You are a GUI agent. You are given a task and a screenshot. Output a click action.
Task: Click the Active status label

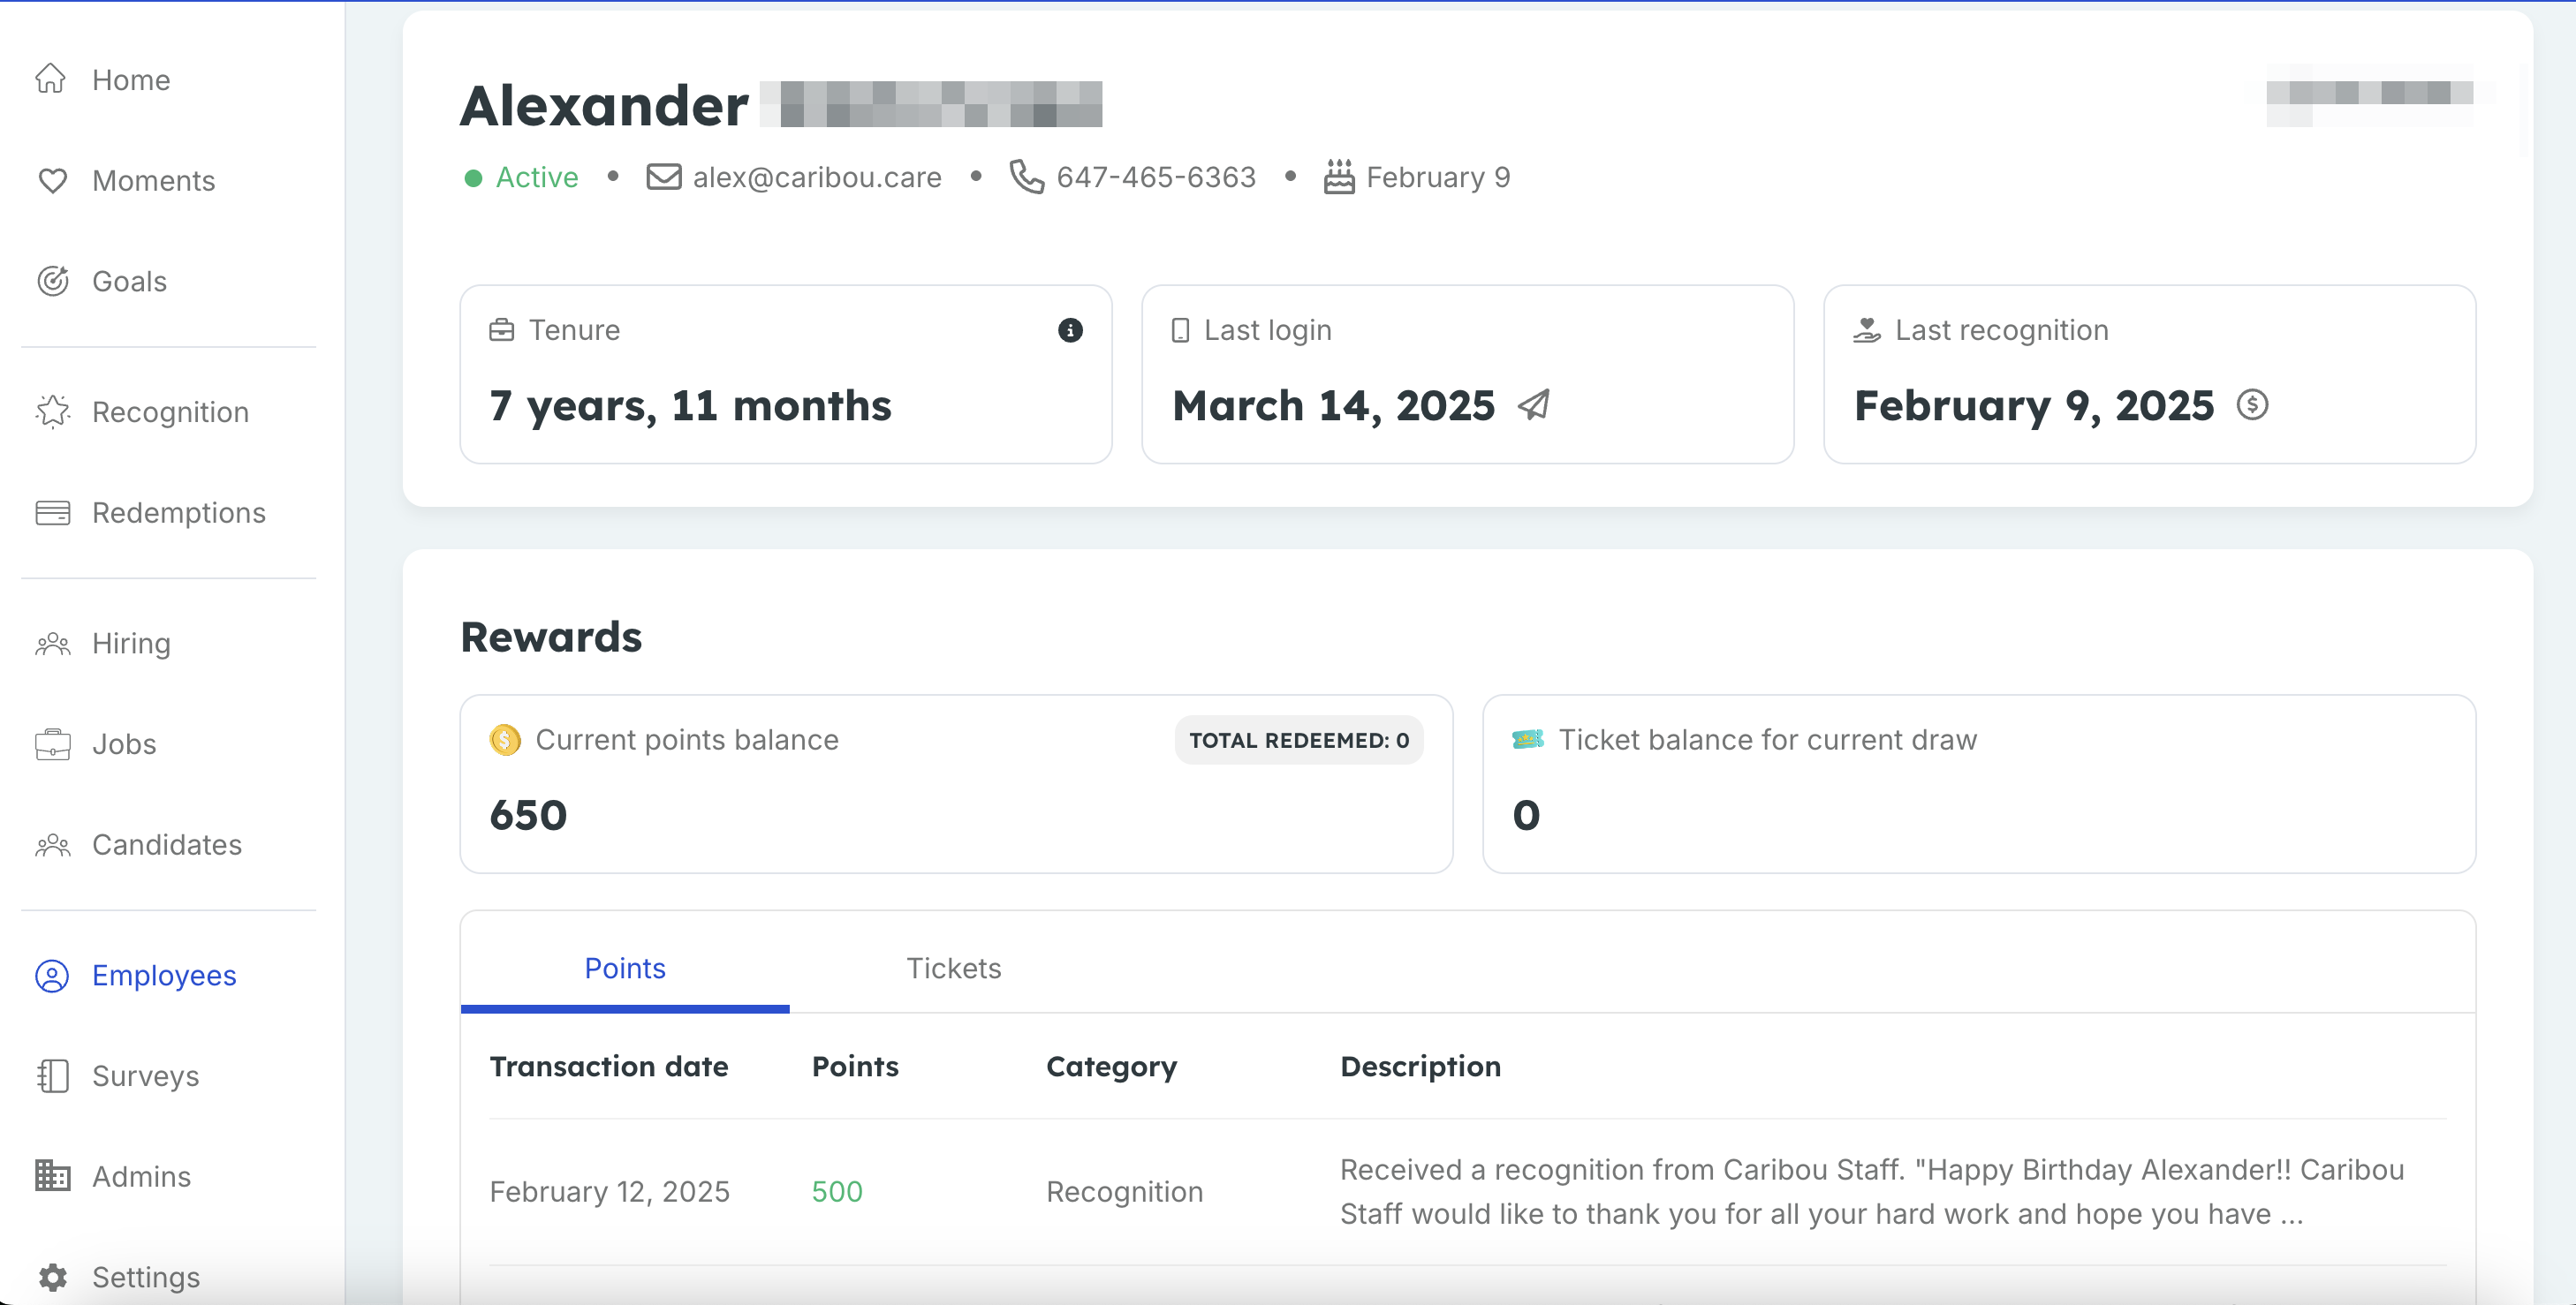(x=537, y=177)
